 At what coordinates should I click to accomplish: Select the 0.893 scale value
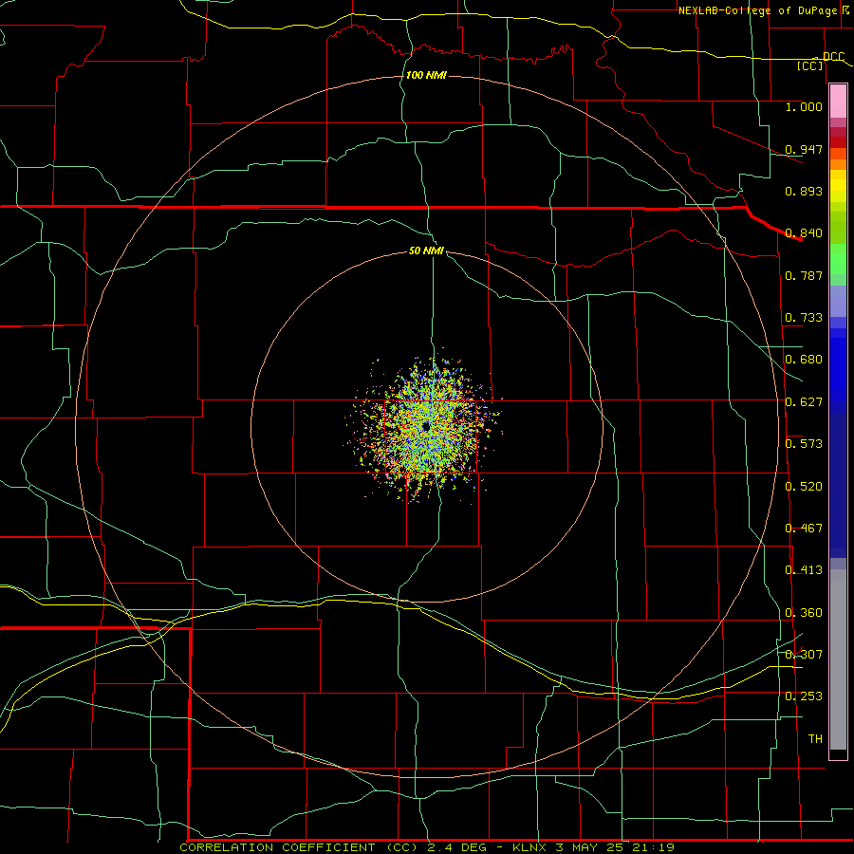[804, 191]
